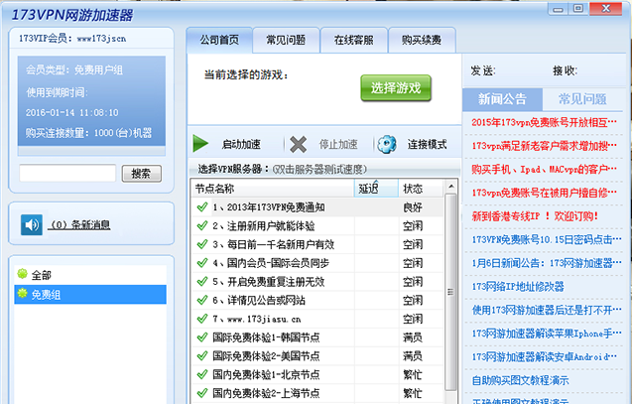Minimize the 173VPN网游加速器 window
Viewport: 632px width, 404px height.
coord(558,9)
